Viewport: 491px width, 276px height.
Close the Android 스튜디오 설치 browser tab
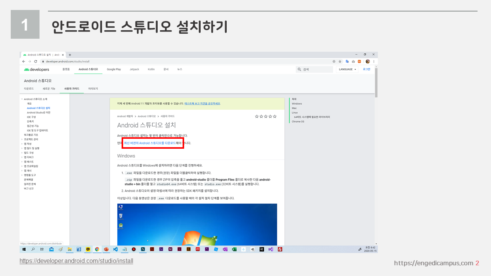coord(63,55)
